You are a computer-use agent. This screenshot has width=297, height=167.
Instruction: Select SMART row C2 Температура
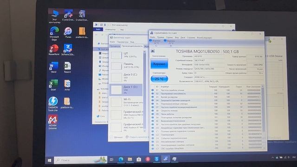(x=207, y=135)
